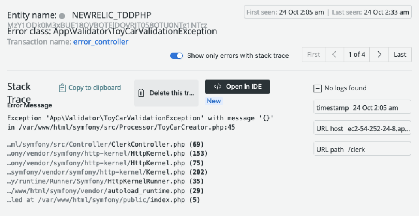Click the Delete this trace button
419x216 pixels.
166,93
